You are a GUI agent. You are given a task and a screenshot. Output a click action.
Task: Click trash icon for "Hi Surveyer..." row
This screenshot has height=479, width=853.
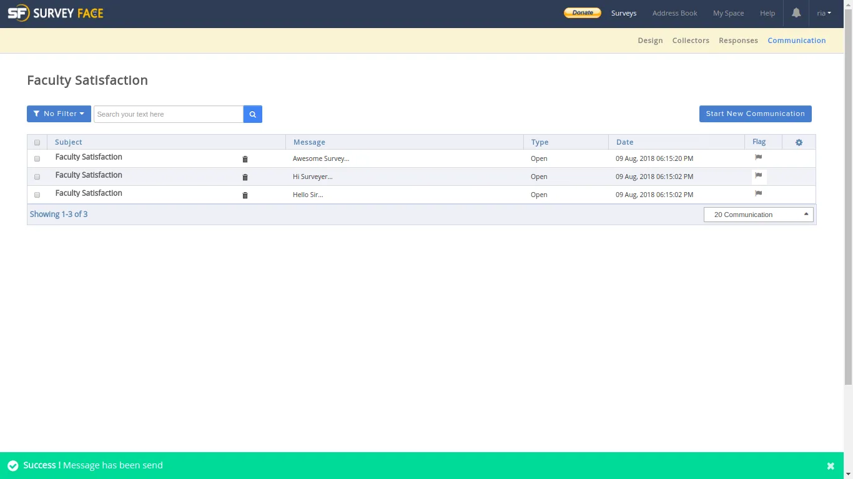pos(245,177)
